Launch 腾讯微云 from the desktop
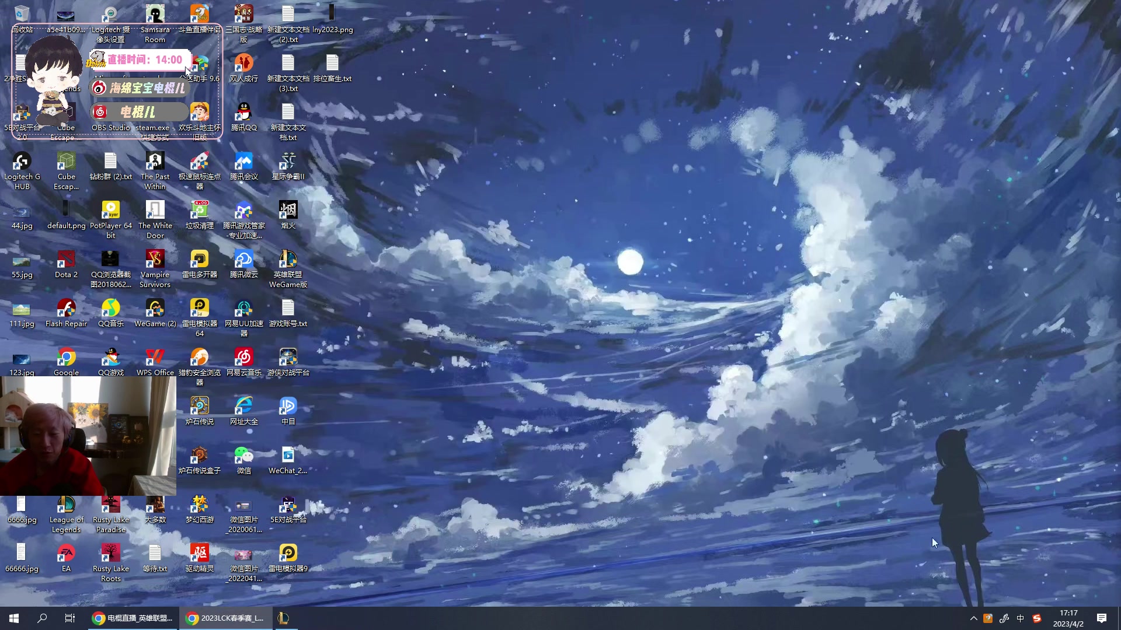The image size is (1121, 630). point(243,264)
